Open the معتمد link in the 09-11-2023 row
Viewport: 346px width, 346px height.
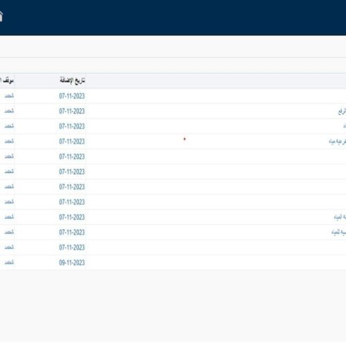(x=9, y=262)
